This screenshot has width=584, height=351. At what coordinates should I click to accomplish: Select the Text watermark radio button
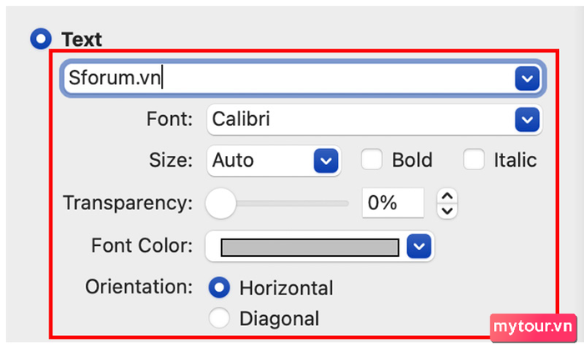pos(41,38)
